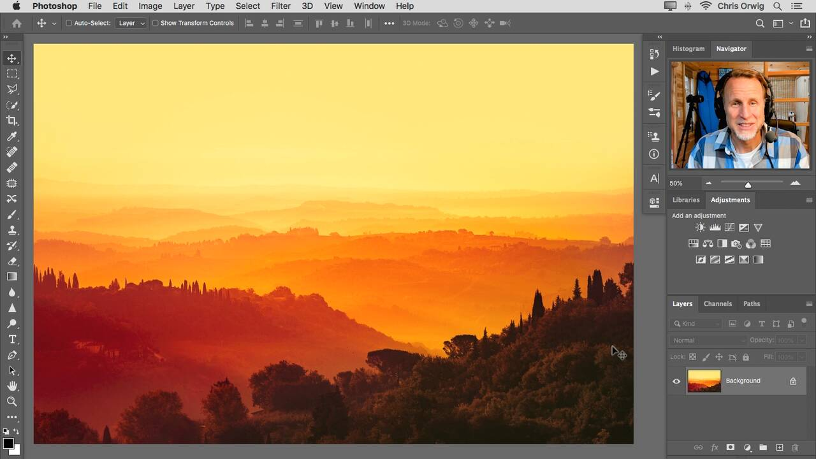
Task: Select the Polygonal Lasso tool
Action: (11, 89)
